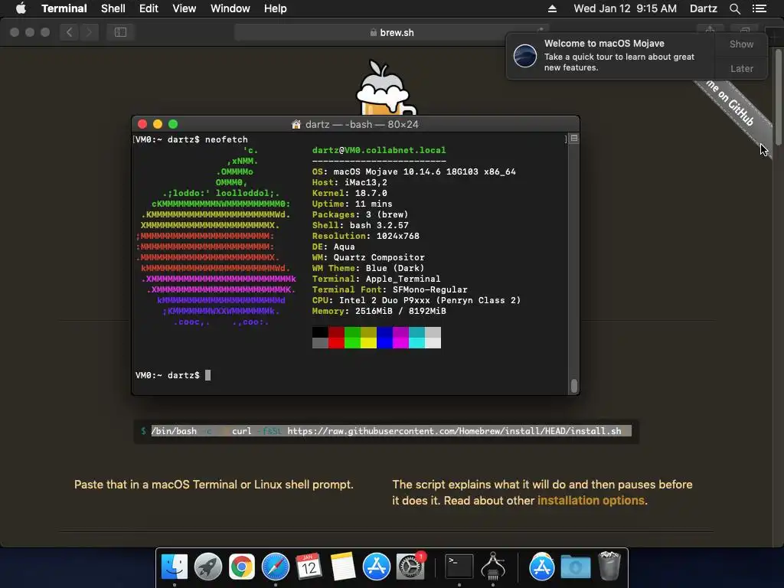Open the Terminal application menu
This screenshot has width=784, height=588.
(64, 8)
